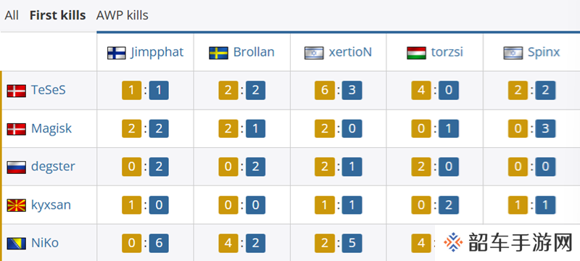Select the First kills tab

click(x=58, y=15)
